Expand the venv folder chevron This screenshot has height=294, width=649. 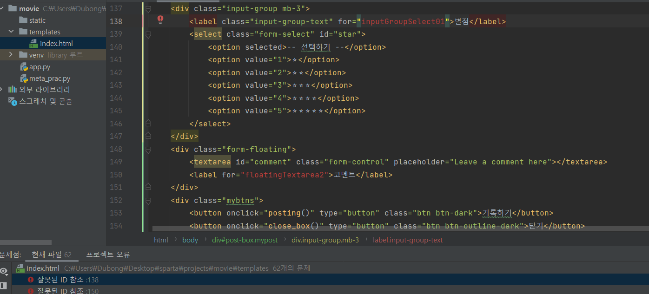11,55
